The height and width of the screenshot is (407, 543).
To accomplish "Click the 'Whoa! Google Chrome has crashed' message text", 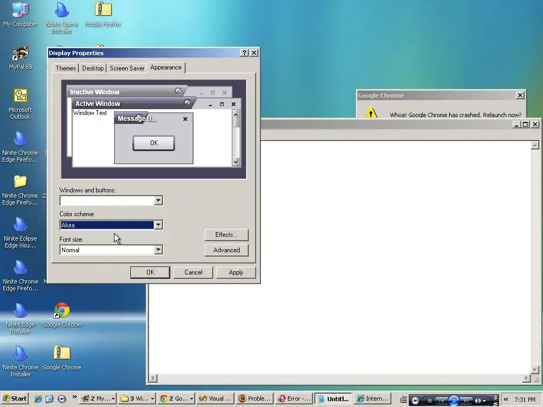I will click(456, 115).
